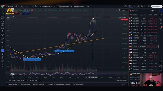
Task: Select USDT.D in the watchlist
Action: point(144,41)
